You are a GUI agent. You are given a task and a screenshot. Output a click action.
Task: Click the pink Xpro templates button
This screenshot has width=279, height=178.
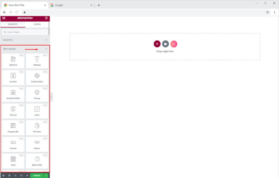tap(174, 44)
